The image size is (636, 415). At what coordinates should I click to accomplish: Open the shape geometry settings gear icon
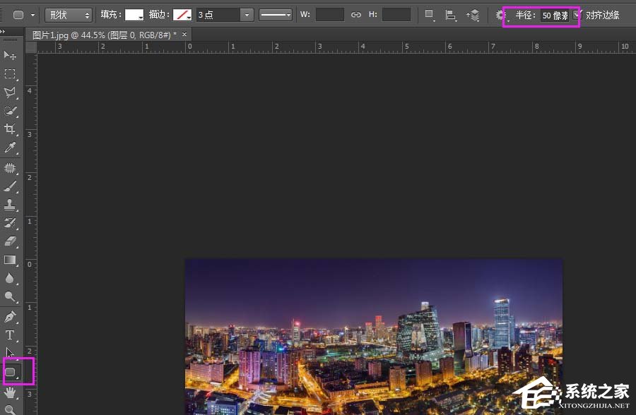pyautogui.click(x=500, y=15)
